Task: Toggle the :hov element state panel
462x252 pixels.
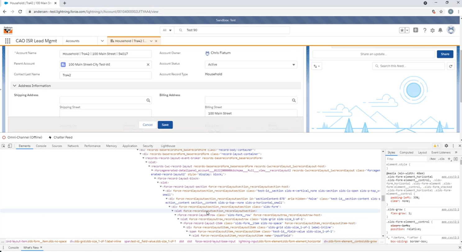Action: [x=432, y=159]
